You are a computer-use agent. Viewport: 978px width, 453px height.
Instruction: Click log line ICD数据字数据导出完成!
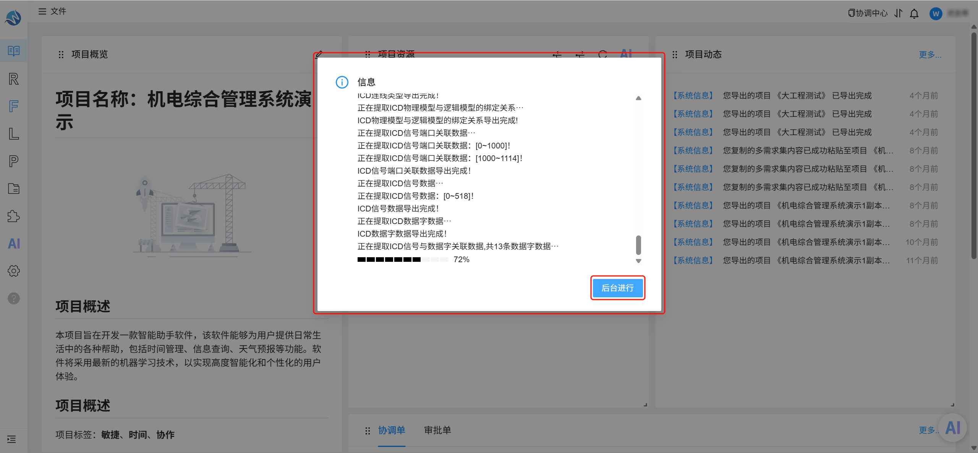402,234
